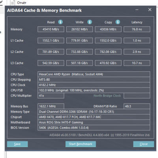158x158 pixels.
Task: Click the Read info icon
Action: (x=60, y=22)
